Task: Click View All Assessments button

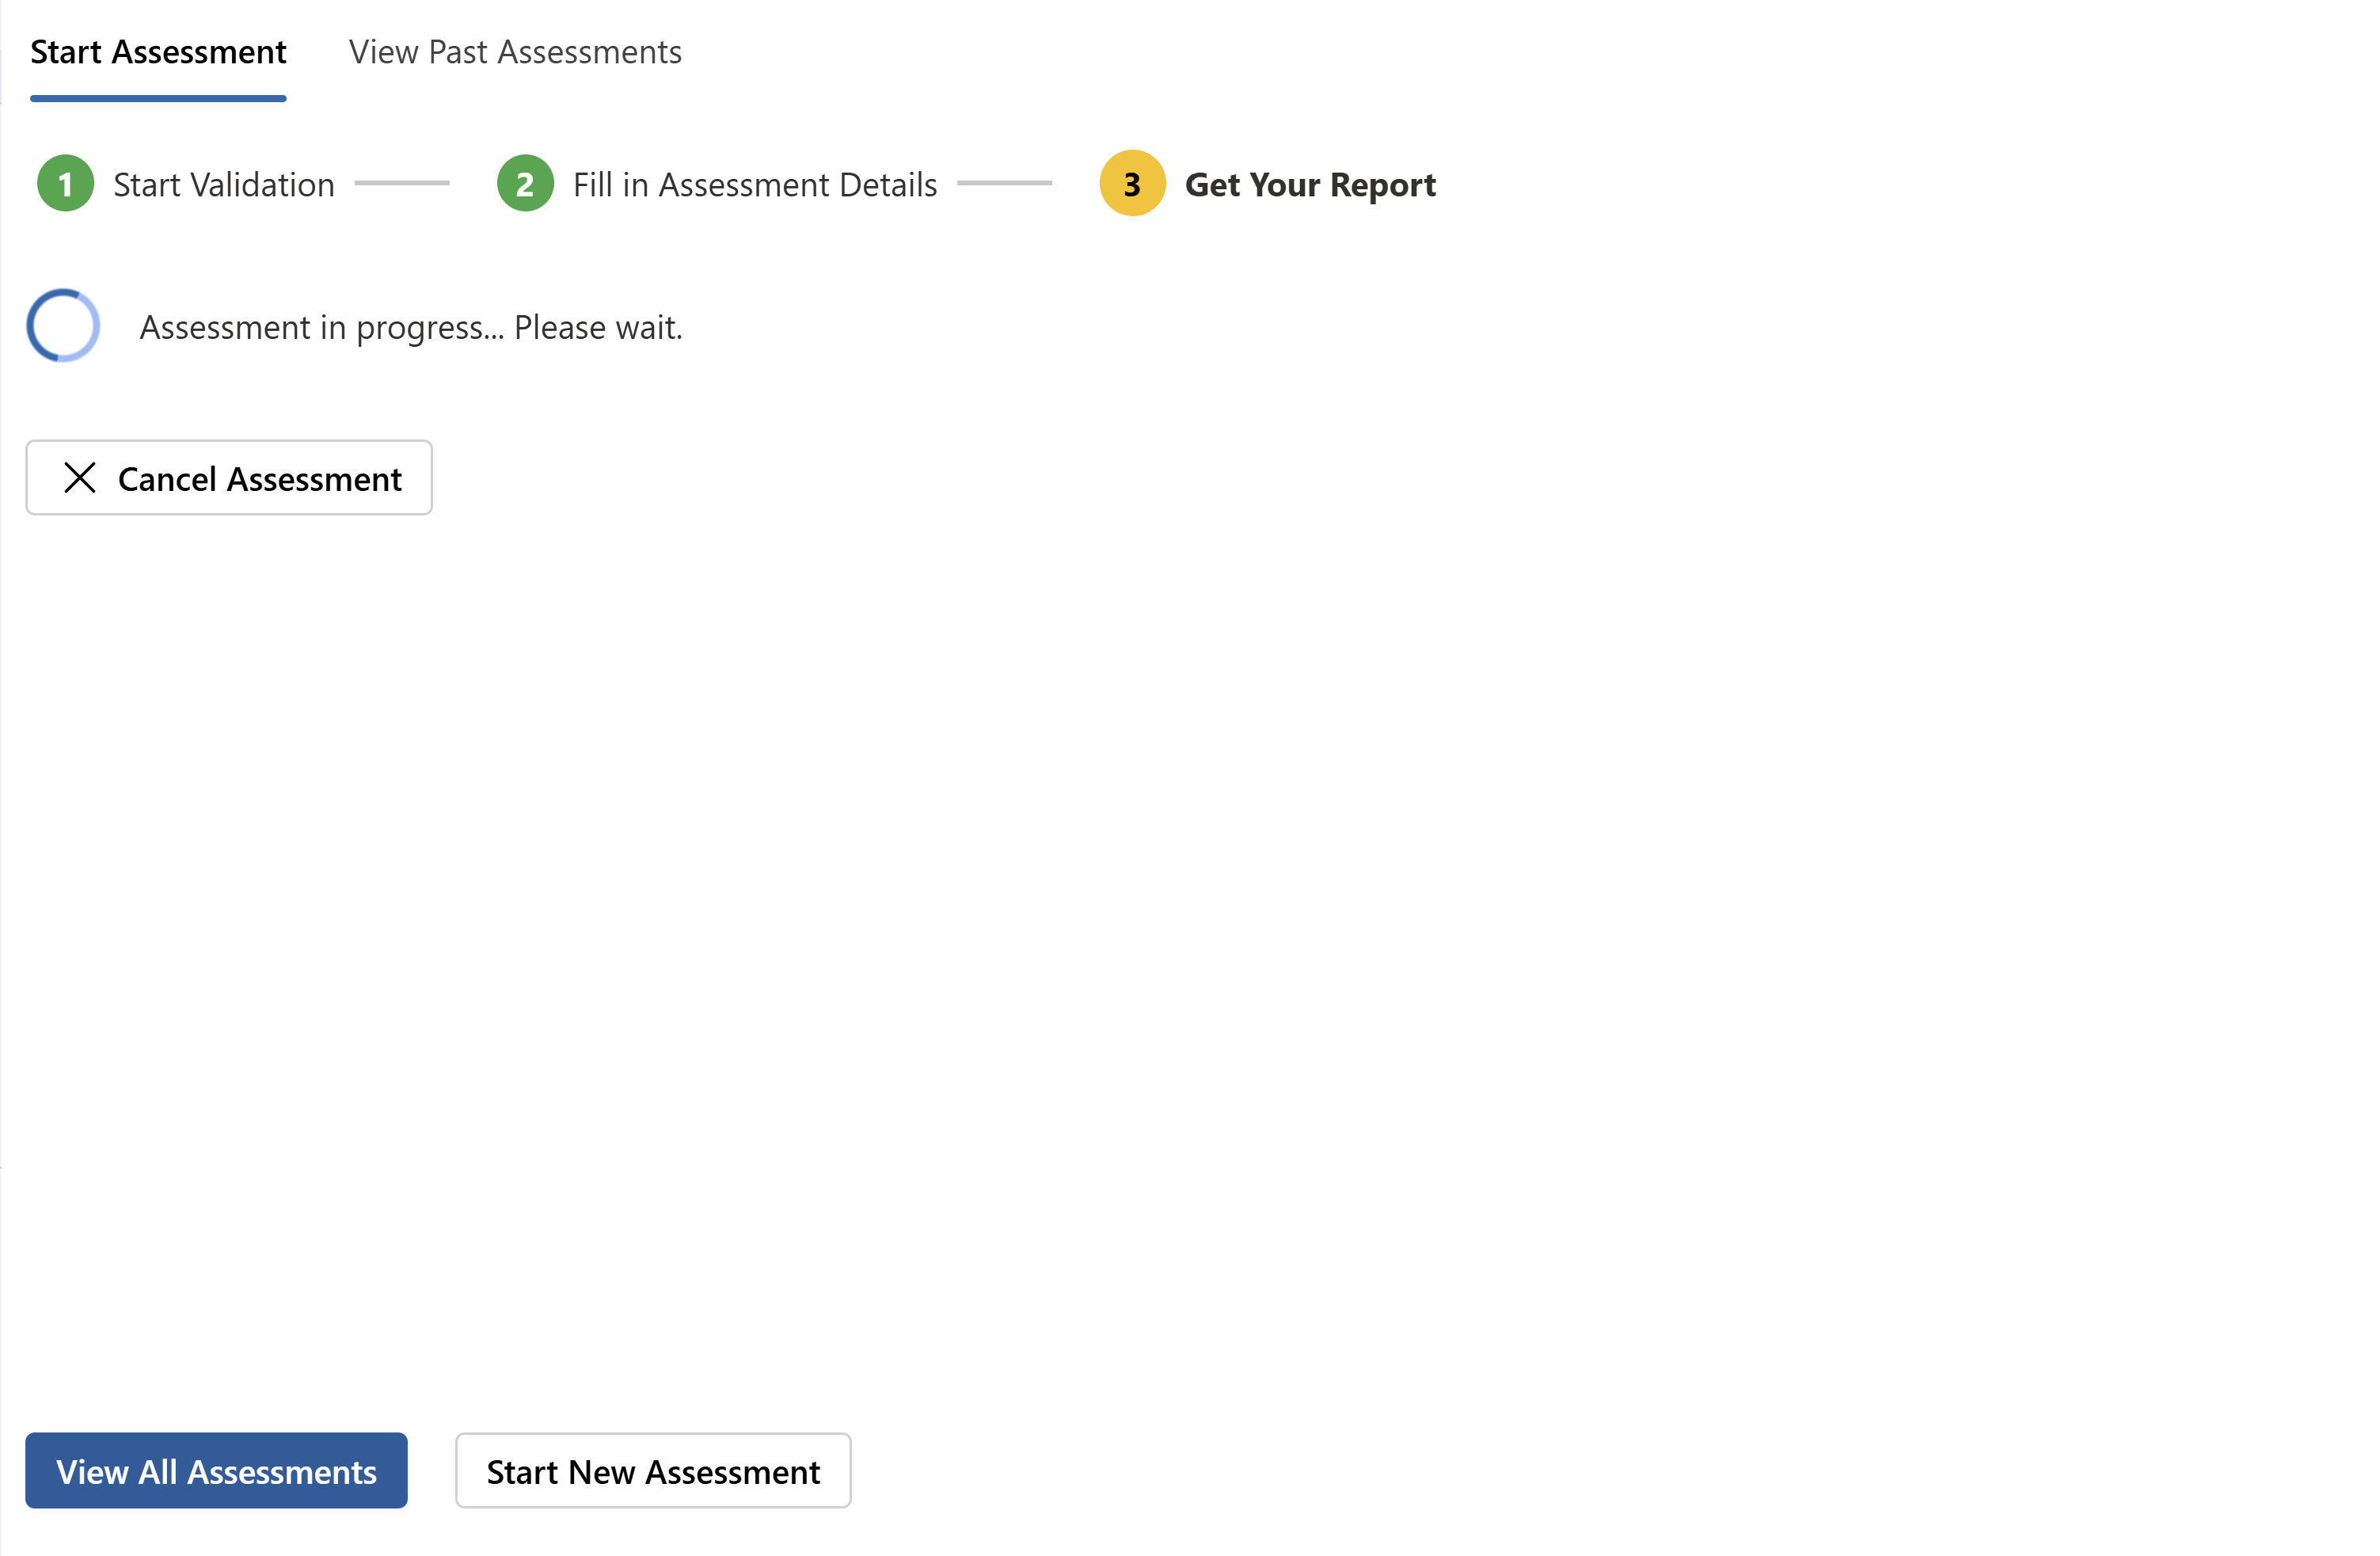Action: [216, 1471]
